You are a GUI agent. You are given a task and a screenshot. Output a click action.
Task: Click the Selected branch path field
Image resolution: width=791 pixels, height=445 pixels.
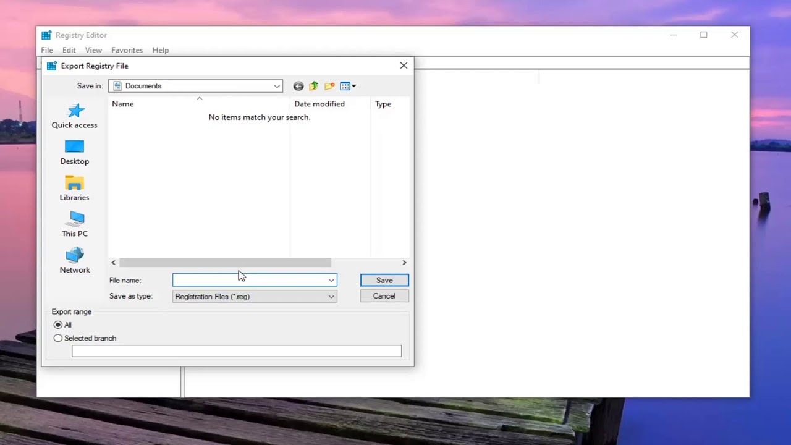click(237, 351)
